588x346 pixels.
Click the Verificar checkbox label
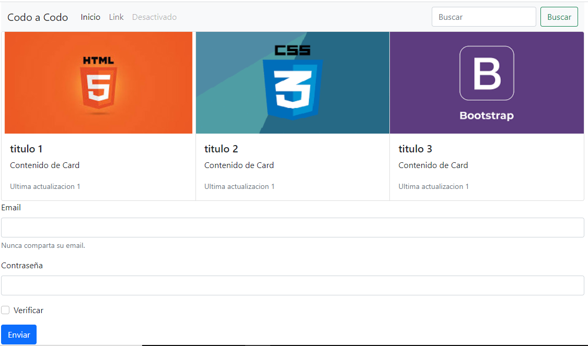click(29, 311)
